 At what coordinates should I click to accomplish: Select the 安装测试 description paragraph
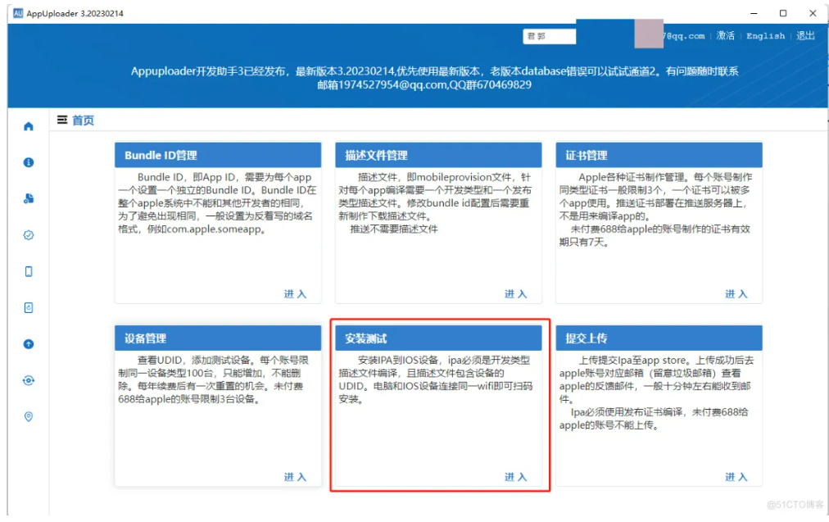click(436, 379)
